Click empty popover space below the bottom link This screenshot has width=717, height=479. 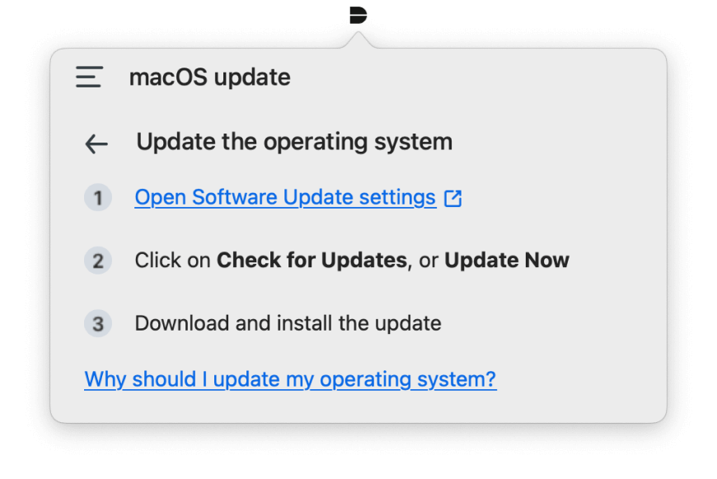pyautogui.click(x=358, y=406)
